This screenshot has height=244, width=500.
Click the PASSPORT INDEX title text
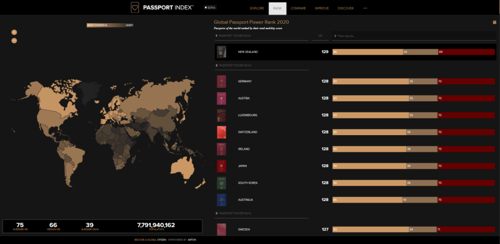pos(168,7)
